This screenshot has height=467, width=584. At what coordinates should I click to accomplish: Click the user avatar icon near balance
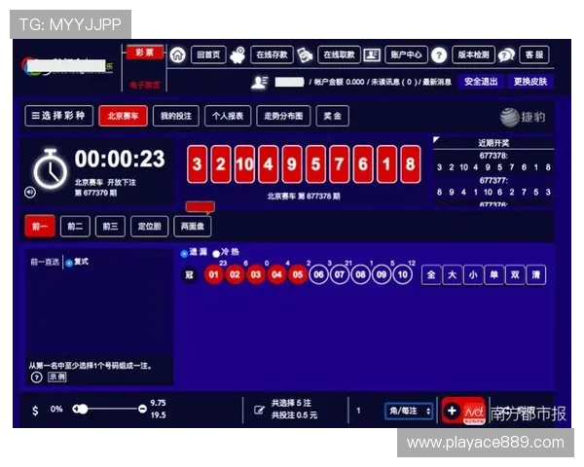[260, 82]
